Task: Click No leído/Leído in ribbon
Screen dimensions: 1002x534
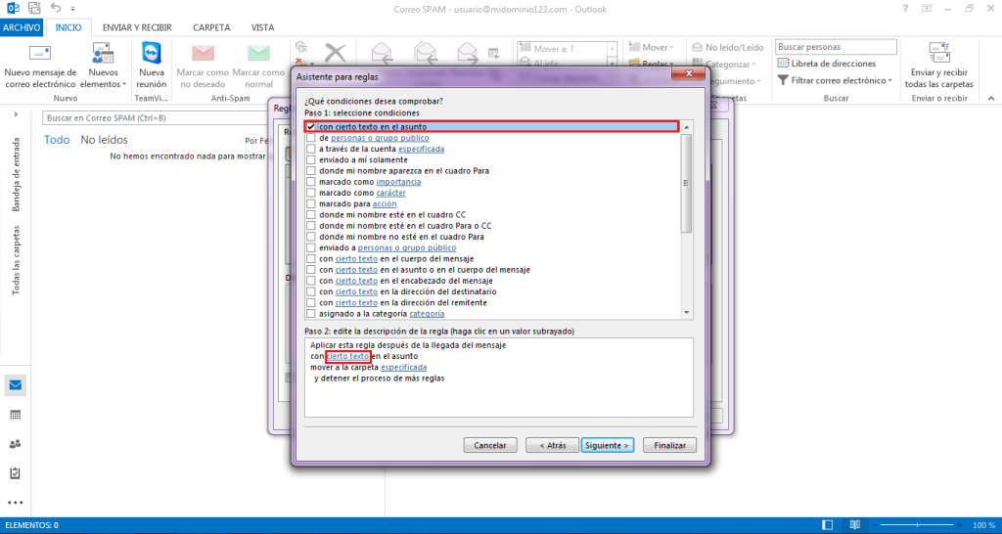Action: pos(728,47)
